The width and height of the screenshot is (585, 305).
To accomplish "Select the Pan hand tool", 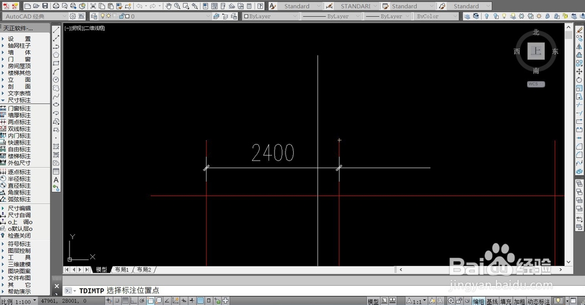I will [x=168, y=6].
